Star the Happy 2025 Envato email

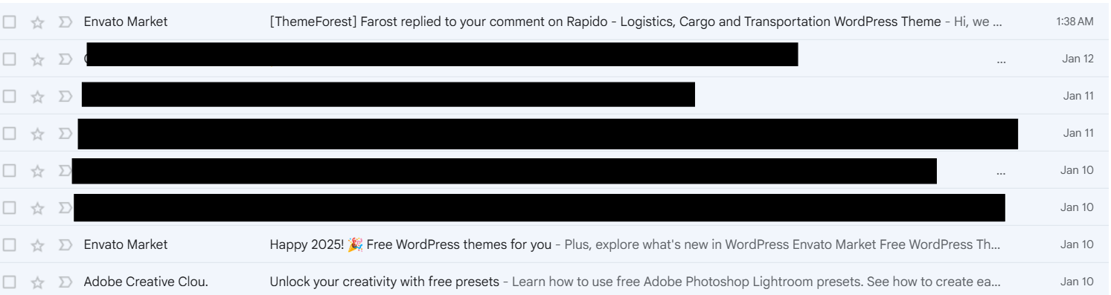point(37,245)
